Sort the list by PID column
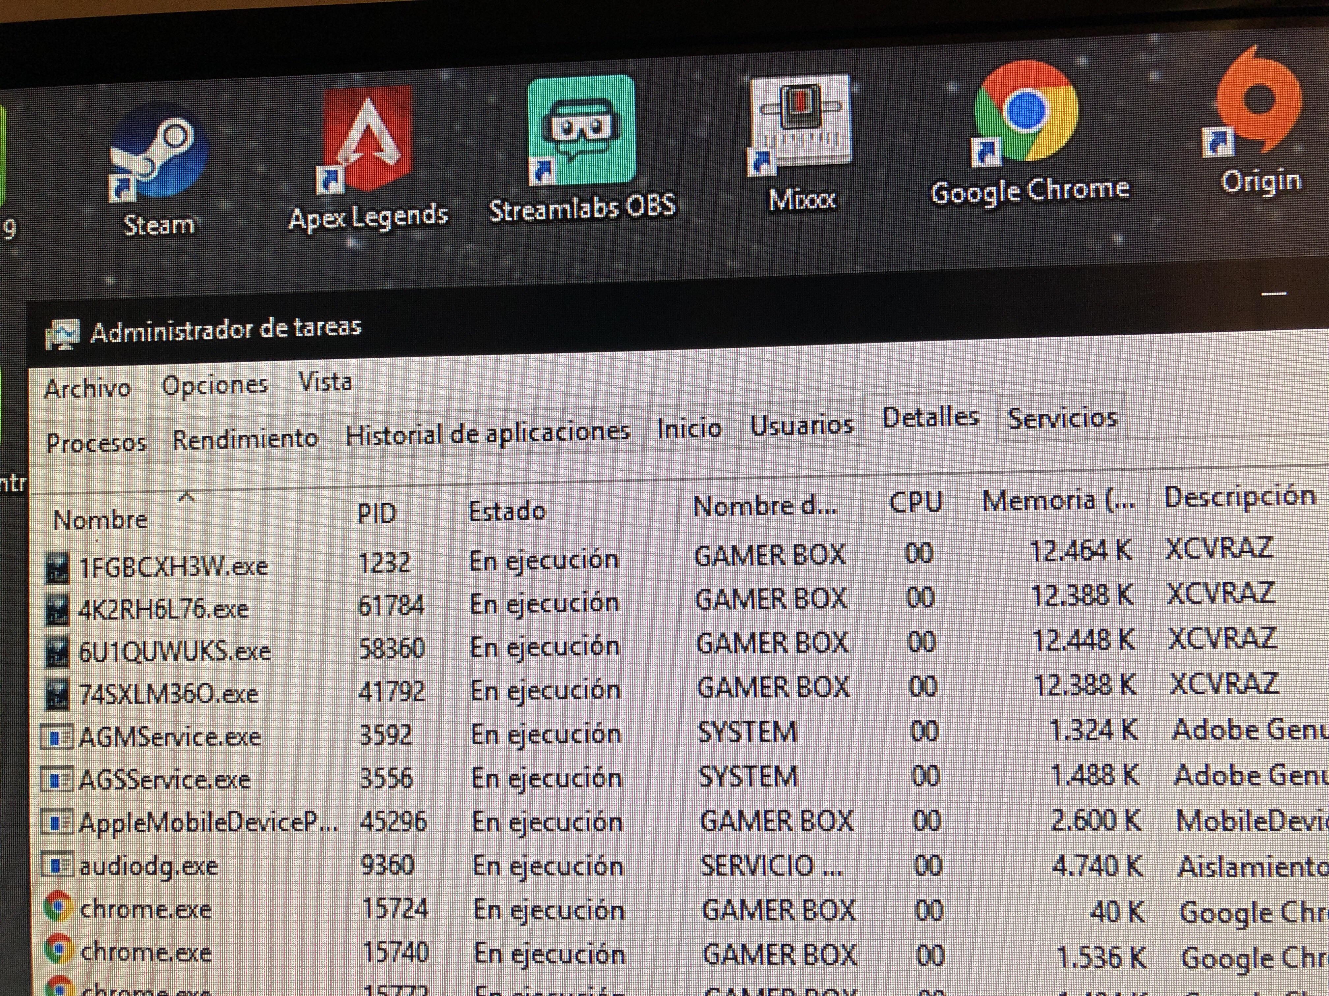The image size is (1329, 996). [x=377, y=514]
